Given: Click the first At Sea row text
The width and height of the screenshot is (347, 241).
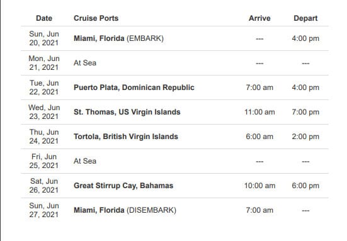Looking at the screenshot, I should 85,63.
